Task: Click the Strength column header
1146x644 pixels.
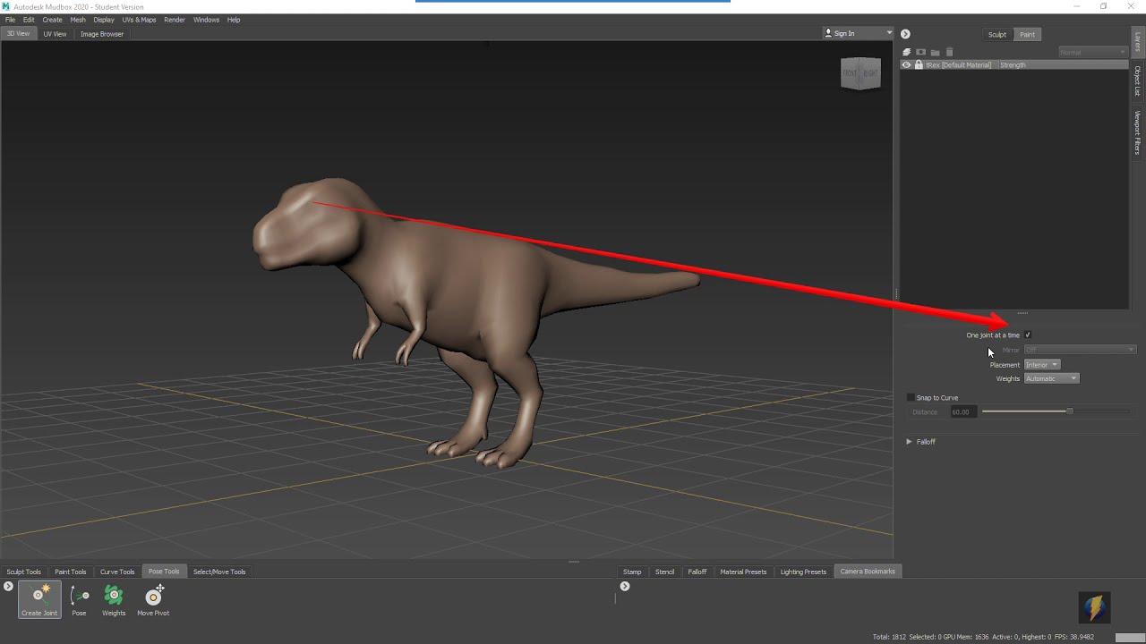Action: pos(1013,65)
